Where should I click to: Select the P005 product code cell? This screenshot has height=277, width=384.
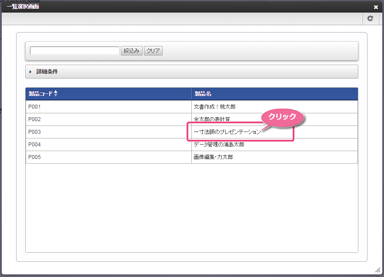coord(108,157)
